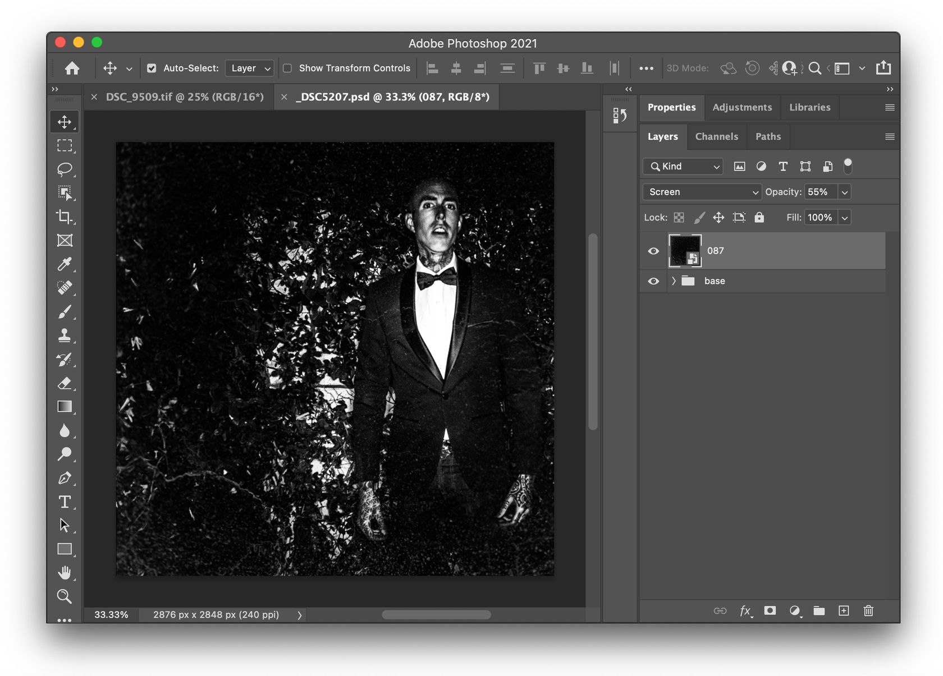Open the Move tool preset picker arrow
Screen dimensions: 943x676
(x=129, y=69)
